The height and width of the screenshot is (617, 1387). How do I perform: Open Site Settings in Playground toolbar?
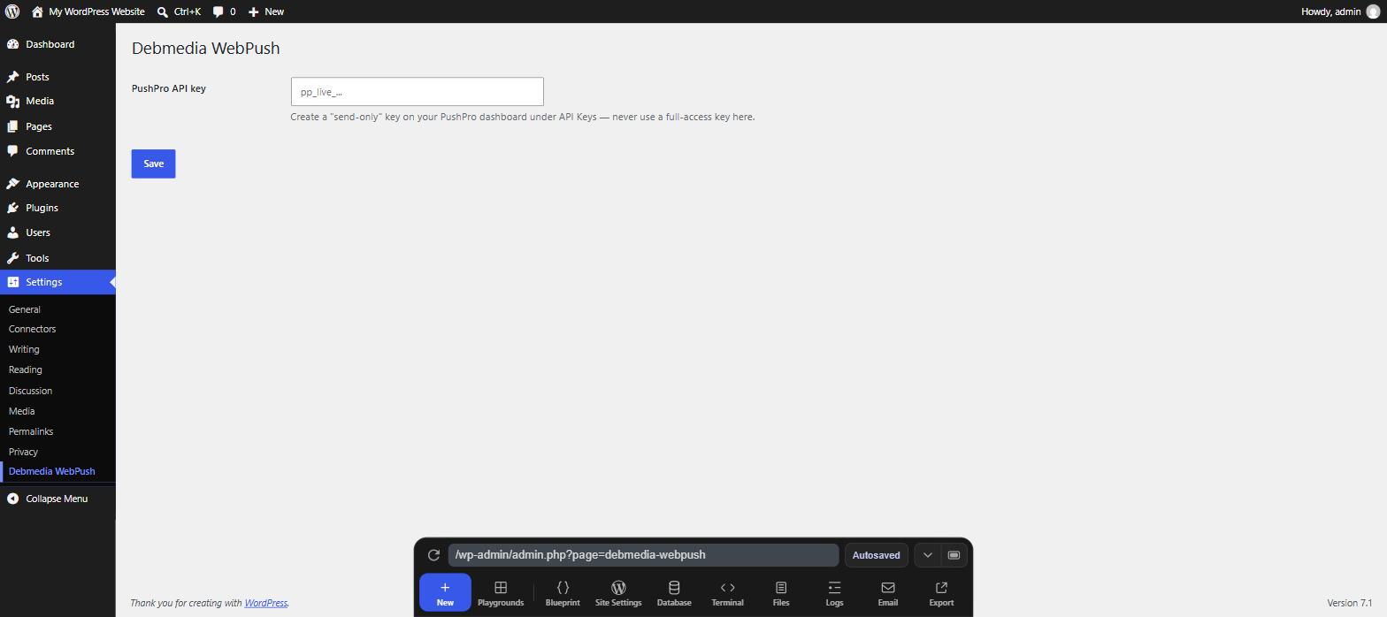pos(618,593)
